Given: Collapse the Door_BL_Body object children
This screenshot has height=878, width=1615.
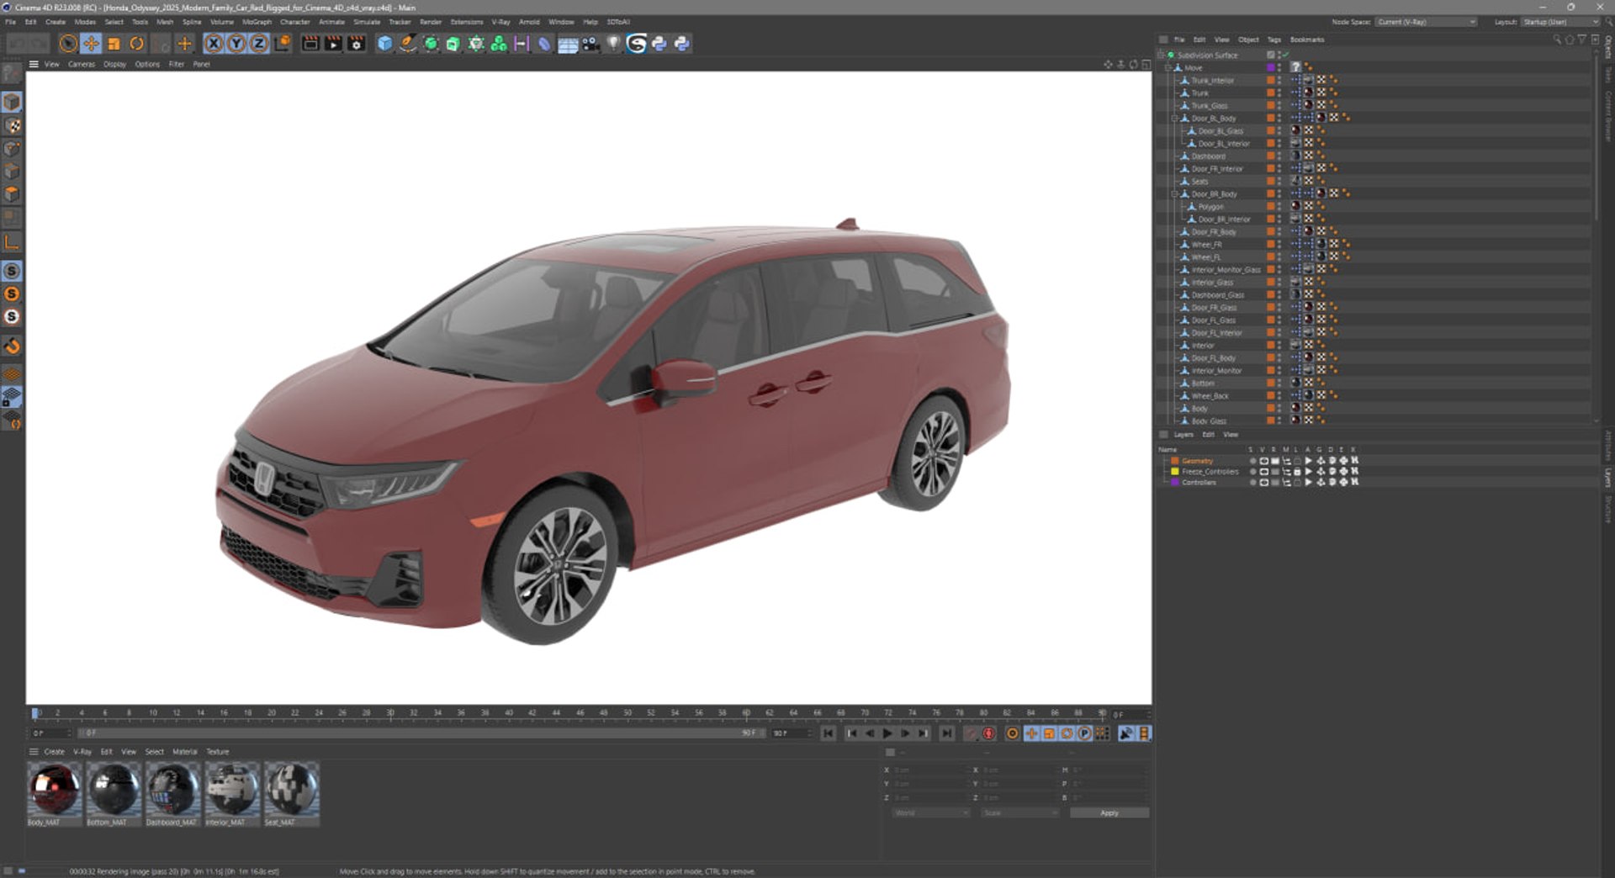Looking at the screenshot, I should (x=1174, y=119).
